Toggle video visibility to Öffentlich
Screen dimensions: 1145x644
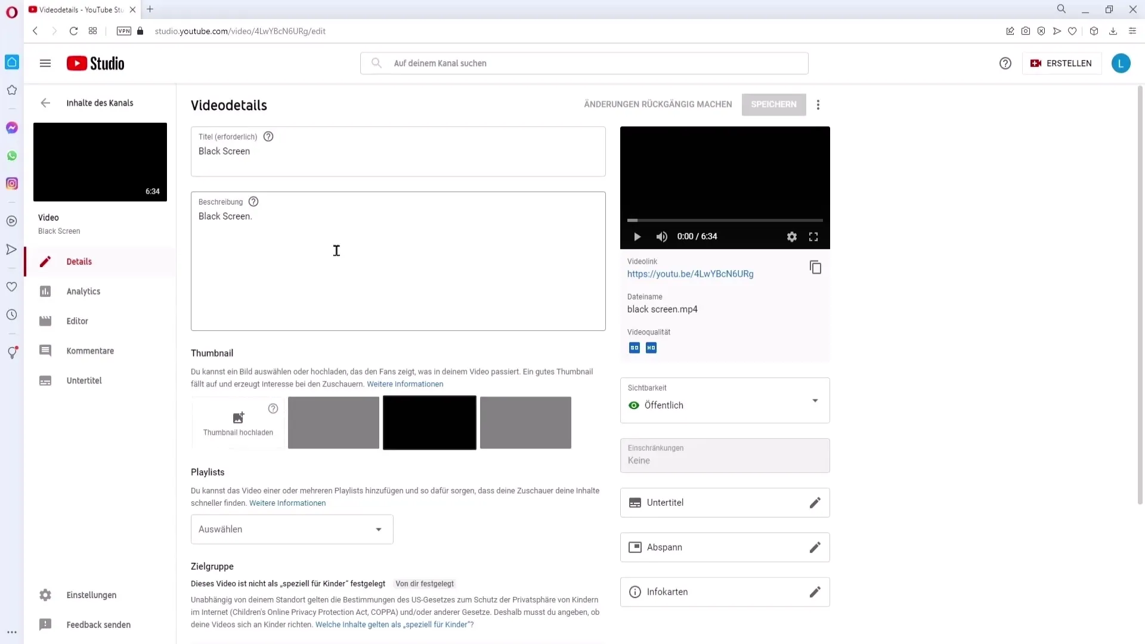click(725, 405)
